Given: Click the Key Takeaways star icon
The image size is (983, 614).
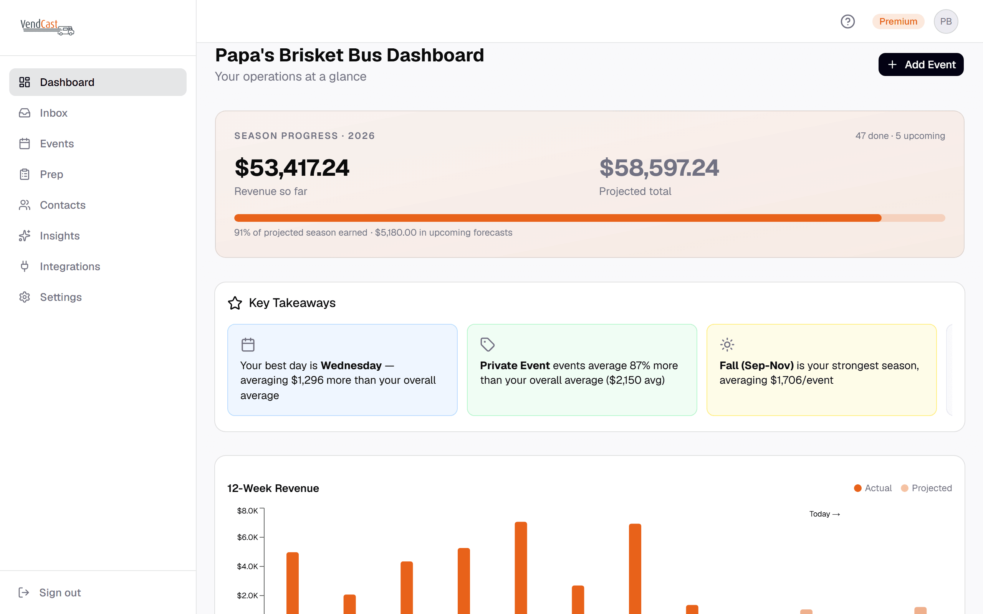Looking at the screenshot, I should pyautogui.click(x=235, y=303).
